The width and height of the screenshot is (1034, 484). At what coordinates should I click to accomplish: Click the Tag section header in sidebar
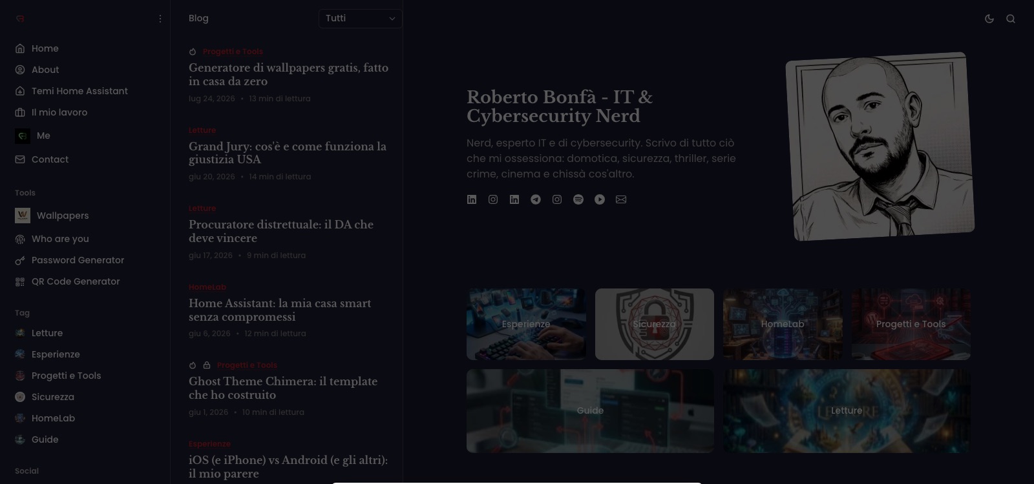point(23,313)
